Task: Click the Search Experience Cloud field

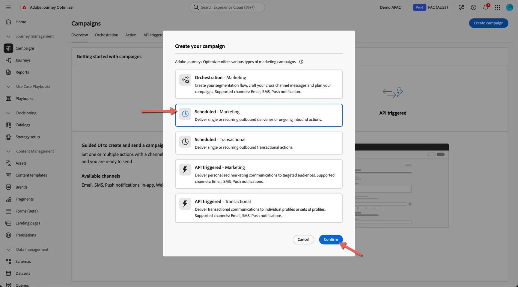Action: point(227,7)
